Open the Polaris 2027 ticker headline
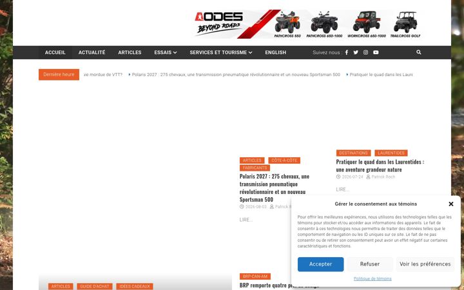This screenshot has width=464, height=290. coord(236,75)
